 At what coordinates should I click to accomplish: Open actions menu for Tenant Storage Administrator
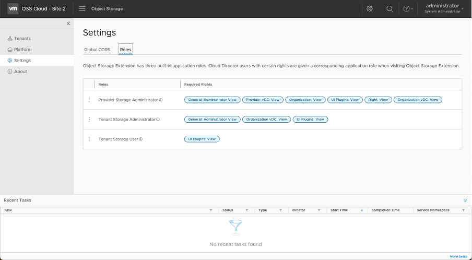pos(89,120)
